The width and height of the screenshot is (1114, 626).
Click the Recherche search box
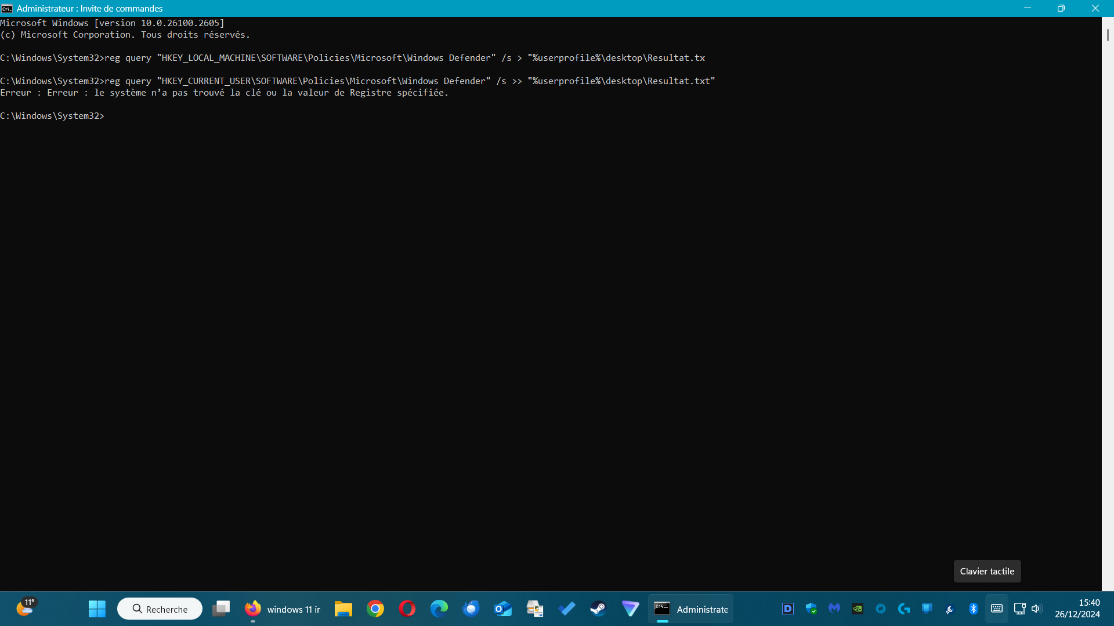coord(160,609)
